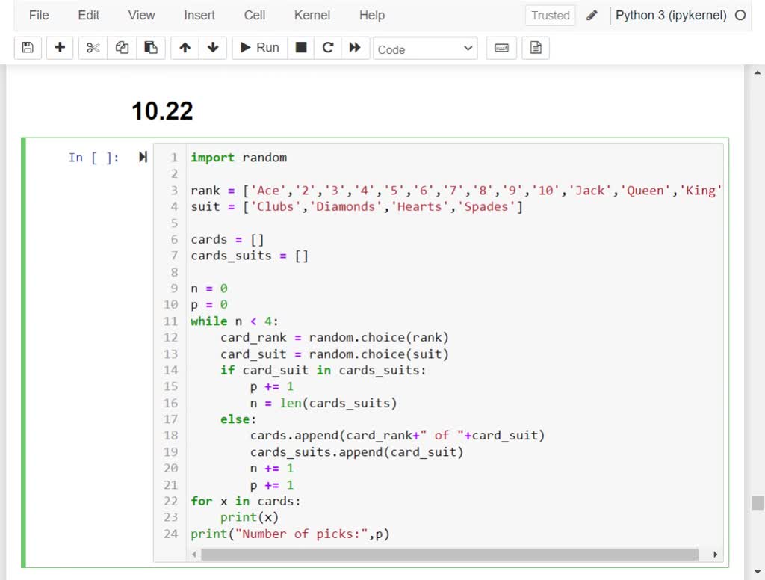Expand the Insert menu
765x580 pixels.
(x=199, y=15)
